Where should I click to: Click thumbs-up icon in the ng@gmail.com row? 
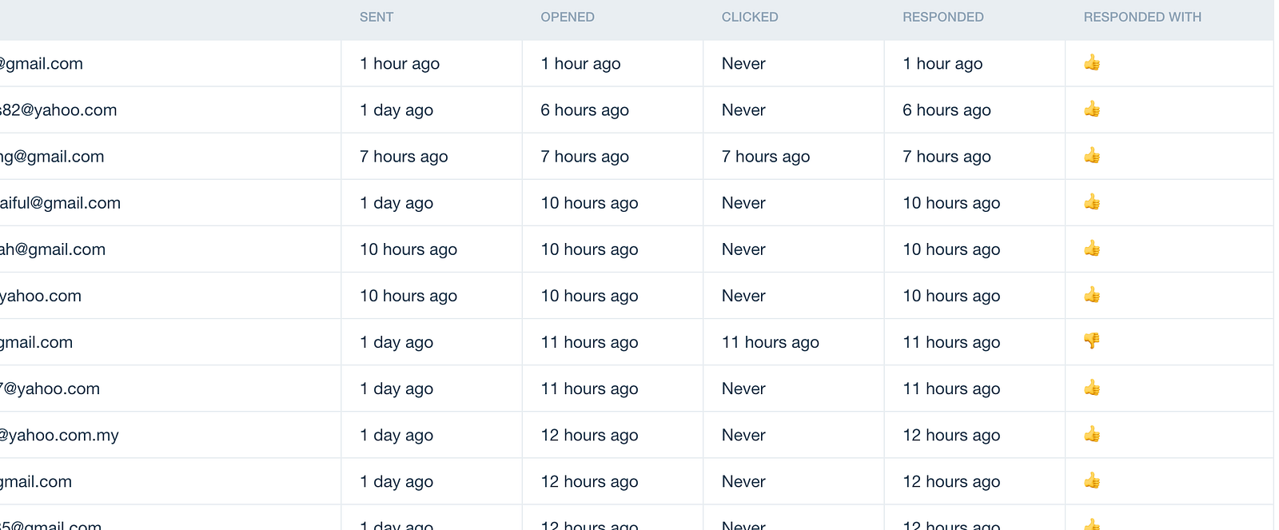1092,156
